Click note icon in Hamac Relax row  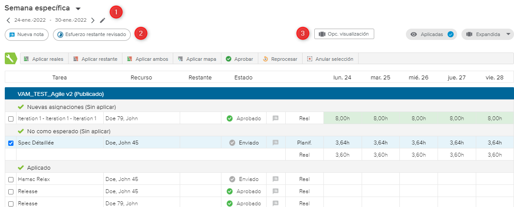click(x=275, y=179)
